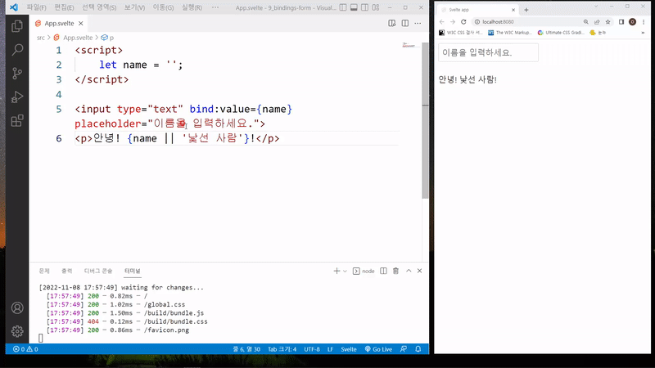Switch to the 출력 panel tab

point(67,271)
